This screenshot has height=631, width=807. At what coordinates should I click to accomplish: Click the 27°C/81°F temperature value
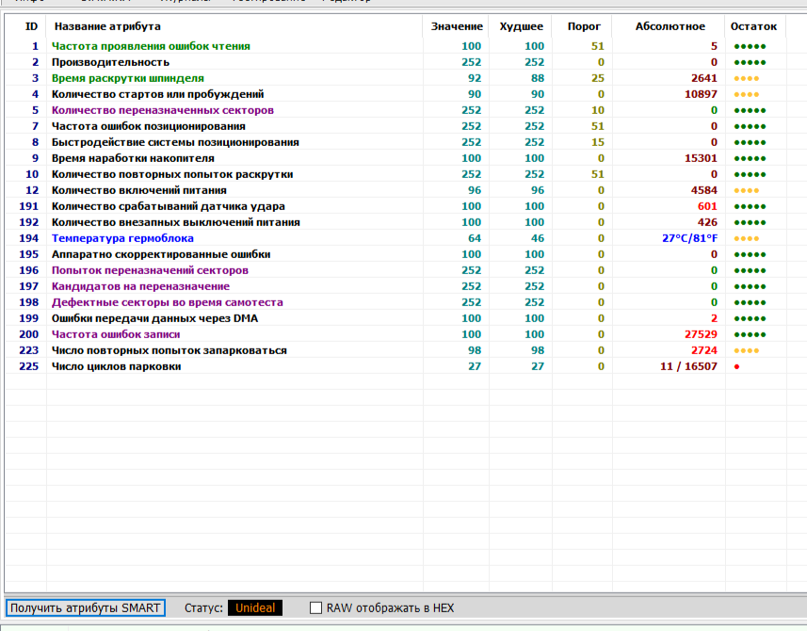point(689,238)
